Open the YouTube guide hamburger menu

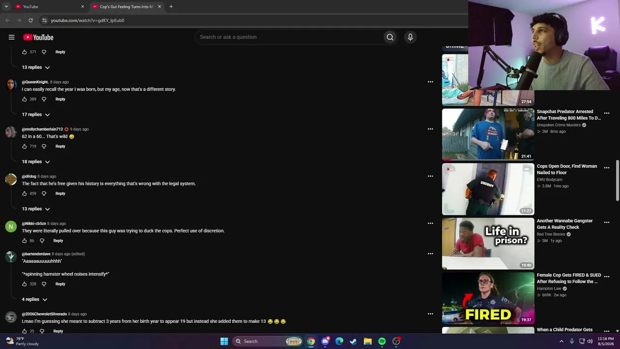click(x=12, y=37)
